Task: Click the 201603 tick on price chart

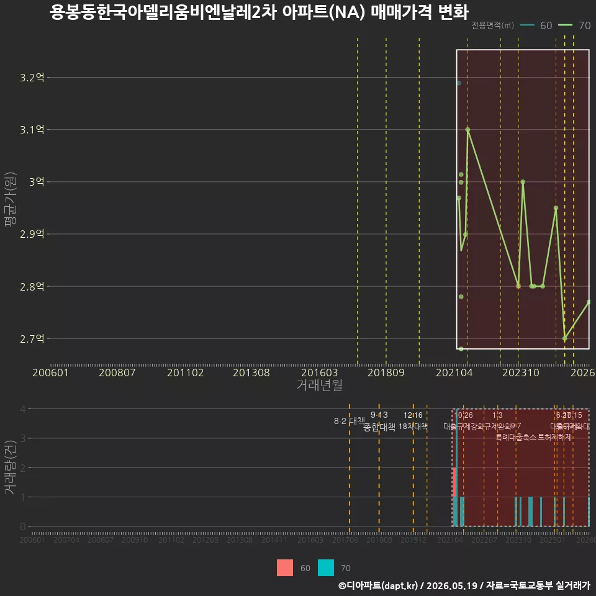Action: click(x=319, y=372)
